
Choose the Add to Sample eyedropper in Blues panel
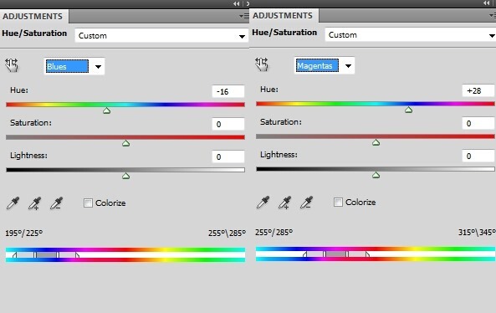click(35, 203)
